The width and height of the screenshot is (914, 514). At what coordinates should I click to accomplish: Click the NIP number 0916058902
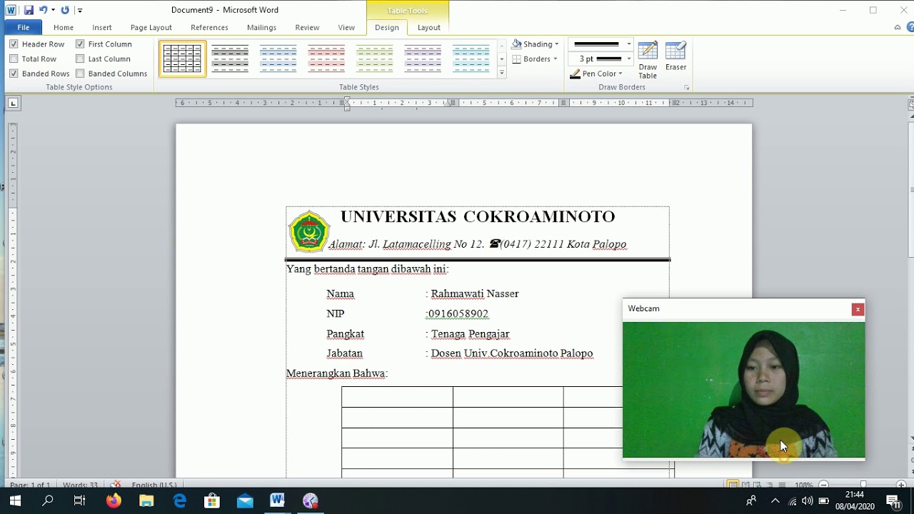pos(458,313)
